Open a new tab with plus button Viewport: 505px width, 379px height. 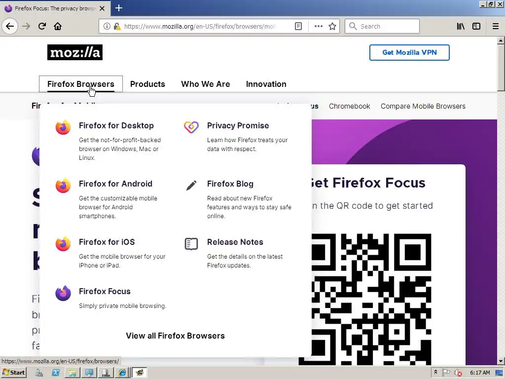119,8
